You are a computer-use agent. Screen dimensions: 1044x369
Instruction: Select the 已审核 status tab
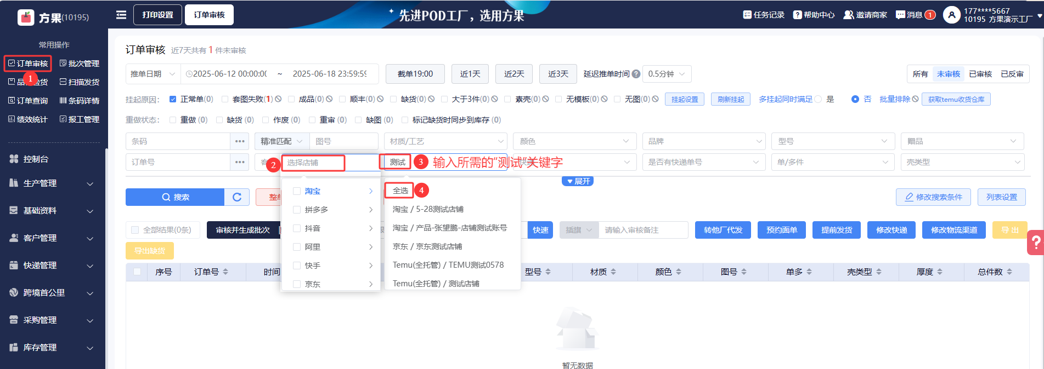pos(980,74)
